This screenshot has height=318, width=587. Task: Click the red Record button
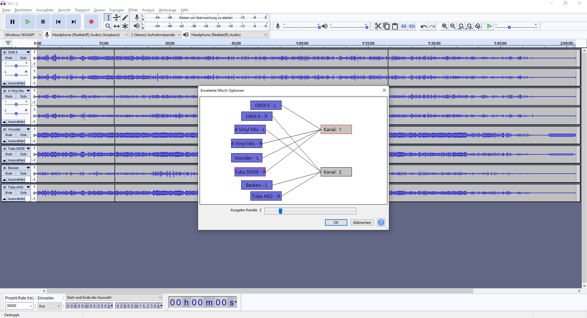click(x=91, y=22)
